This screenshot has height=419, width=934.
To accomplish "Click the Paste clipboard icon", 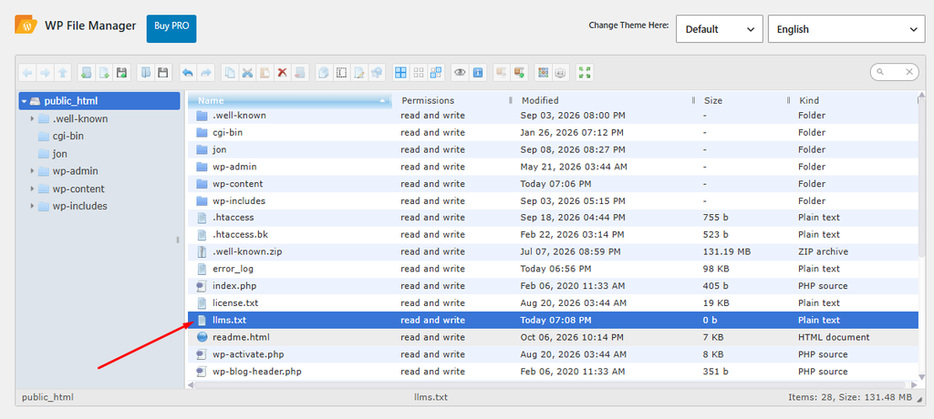I will 265,73.
